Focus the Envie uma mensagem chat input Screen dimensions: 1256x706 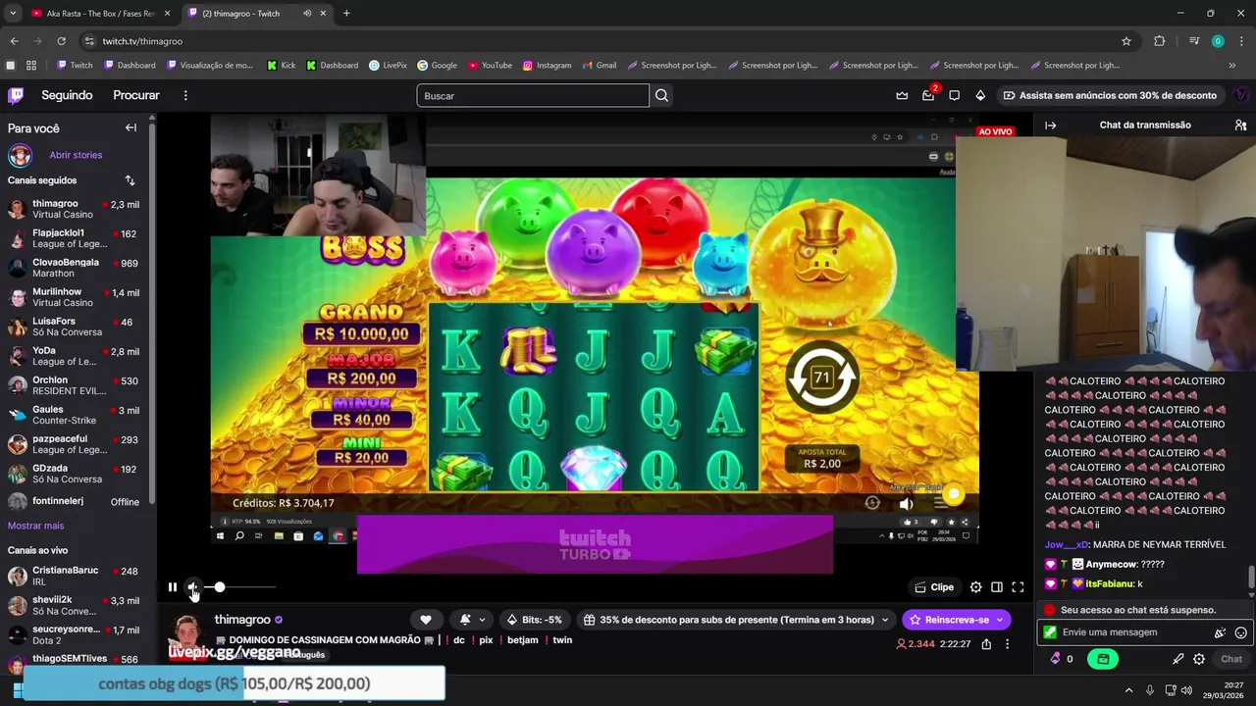[x=1136, y=632]
